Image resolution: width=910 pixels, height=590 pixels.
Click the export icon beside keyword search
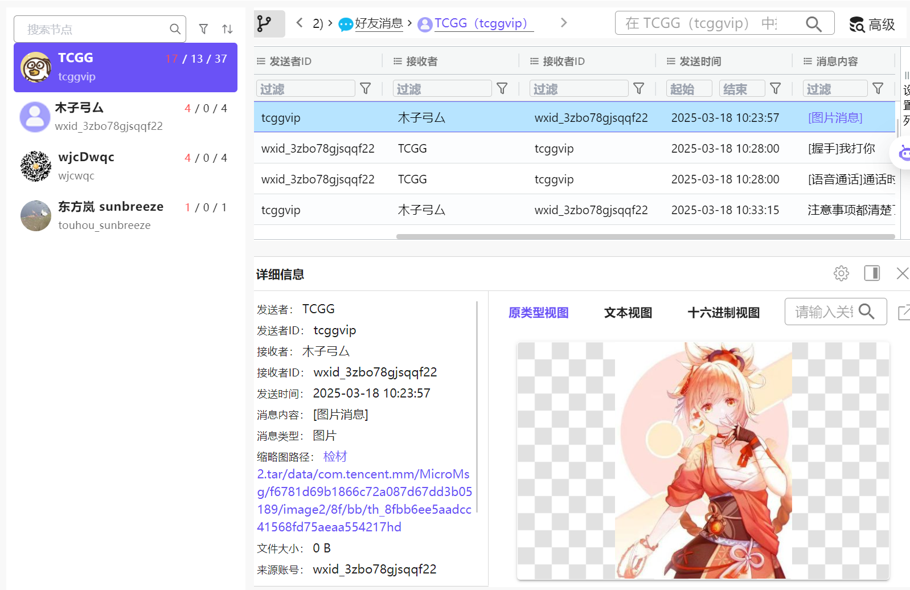tap(904, 312)
